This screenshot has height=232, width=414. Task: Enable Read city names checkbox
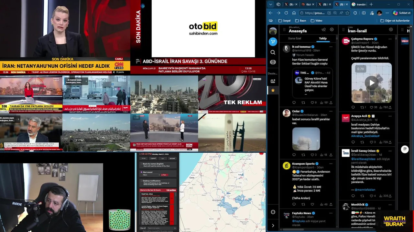tap(141, 164)
